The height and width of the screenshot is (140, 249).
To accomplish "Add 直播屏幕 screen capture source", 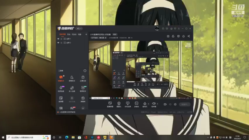I will (x=110, y=105).
